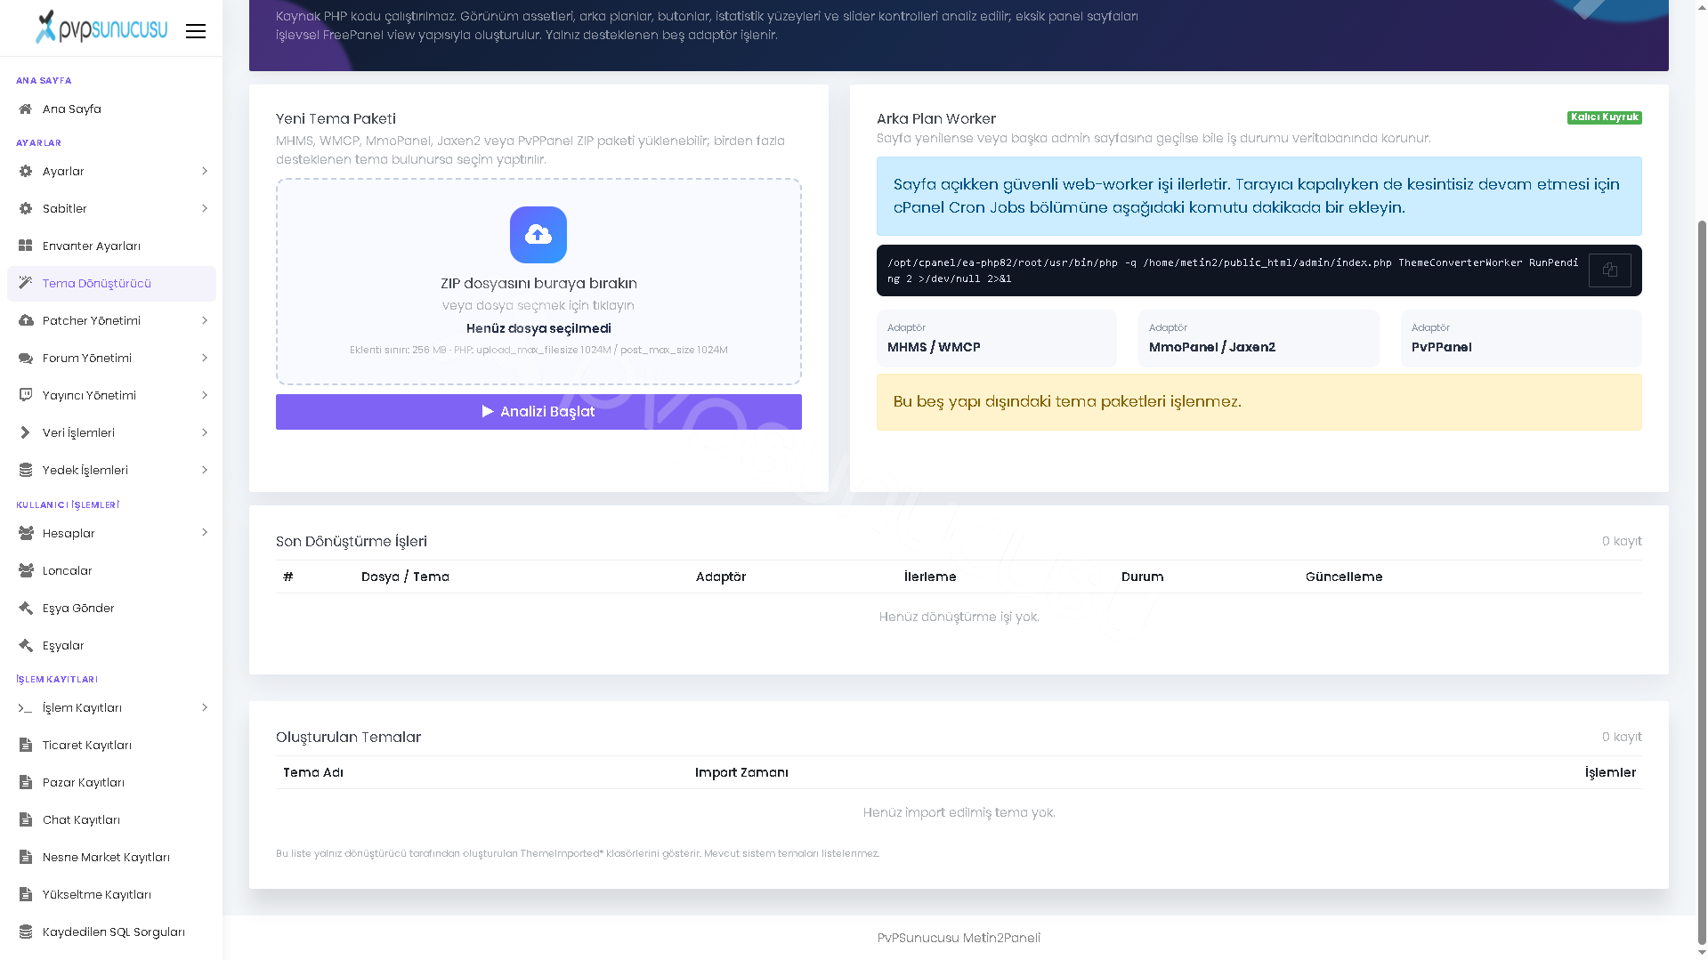Screen dimensions: 1708x960
Task: Expand İşlem Kayıtları menu group
Action: [111, 708]
